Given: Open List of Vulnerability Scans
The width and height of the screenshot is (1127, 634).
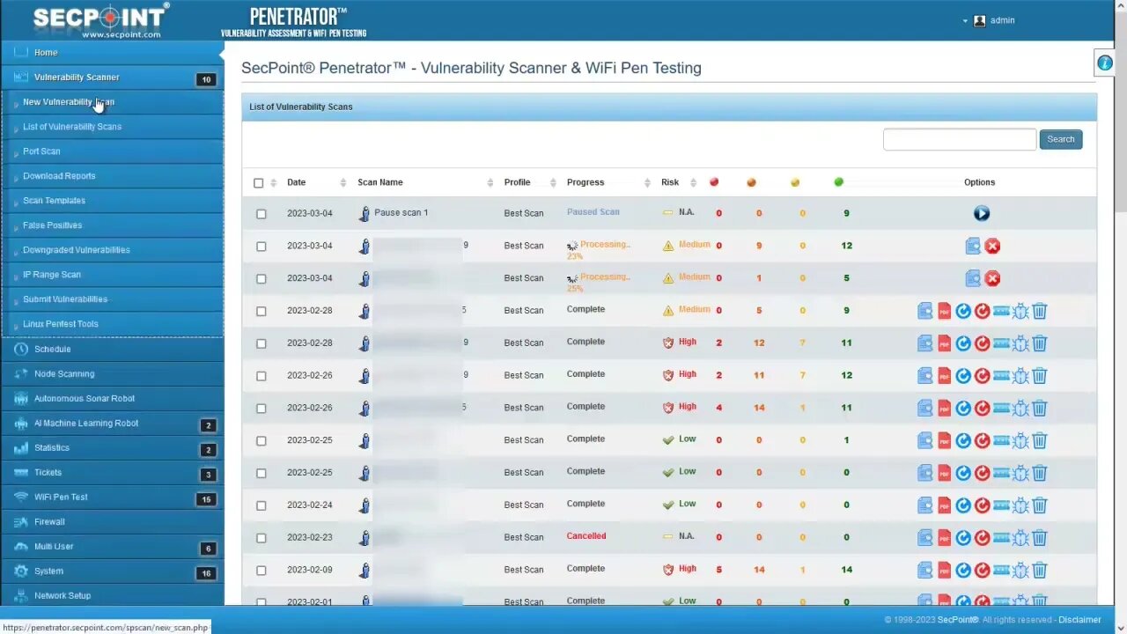Looking at the screenshot, I should pyautogui.click(x=72, y=127).
